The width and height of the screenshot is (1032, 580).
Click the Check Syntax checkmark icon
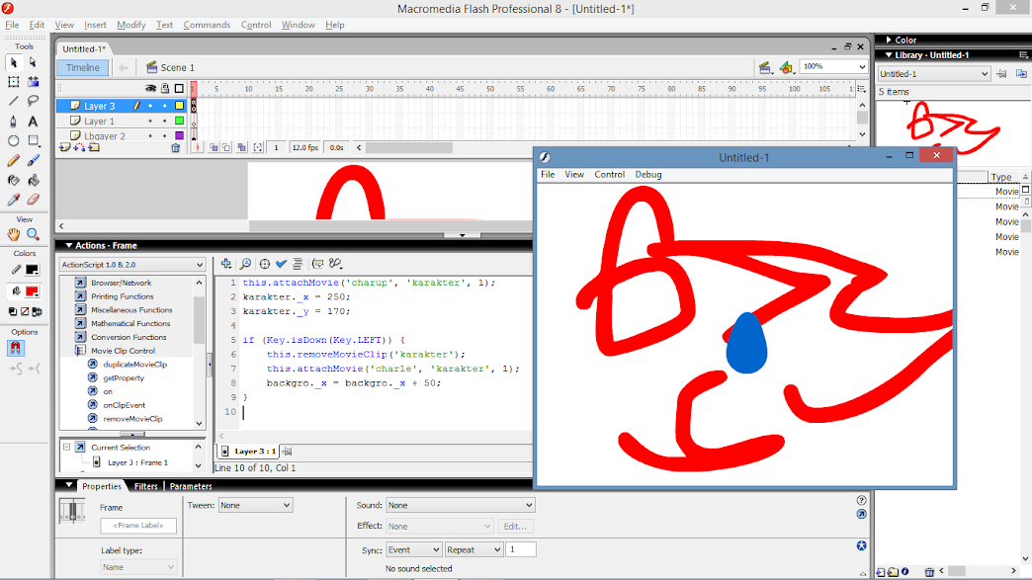click(x=281, y=264)
